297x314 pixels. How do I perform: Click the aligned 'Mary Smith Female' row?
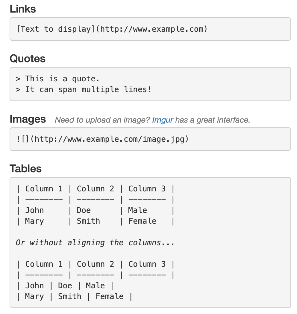point(96,221)
